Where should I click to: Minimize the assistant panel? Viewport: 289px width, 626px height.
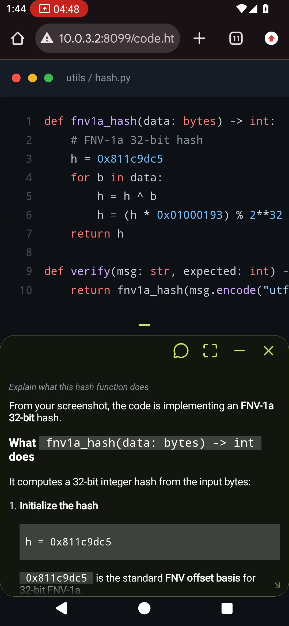tap(239, 350)
